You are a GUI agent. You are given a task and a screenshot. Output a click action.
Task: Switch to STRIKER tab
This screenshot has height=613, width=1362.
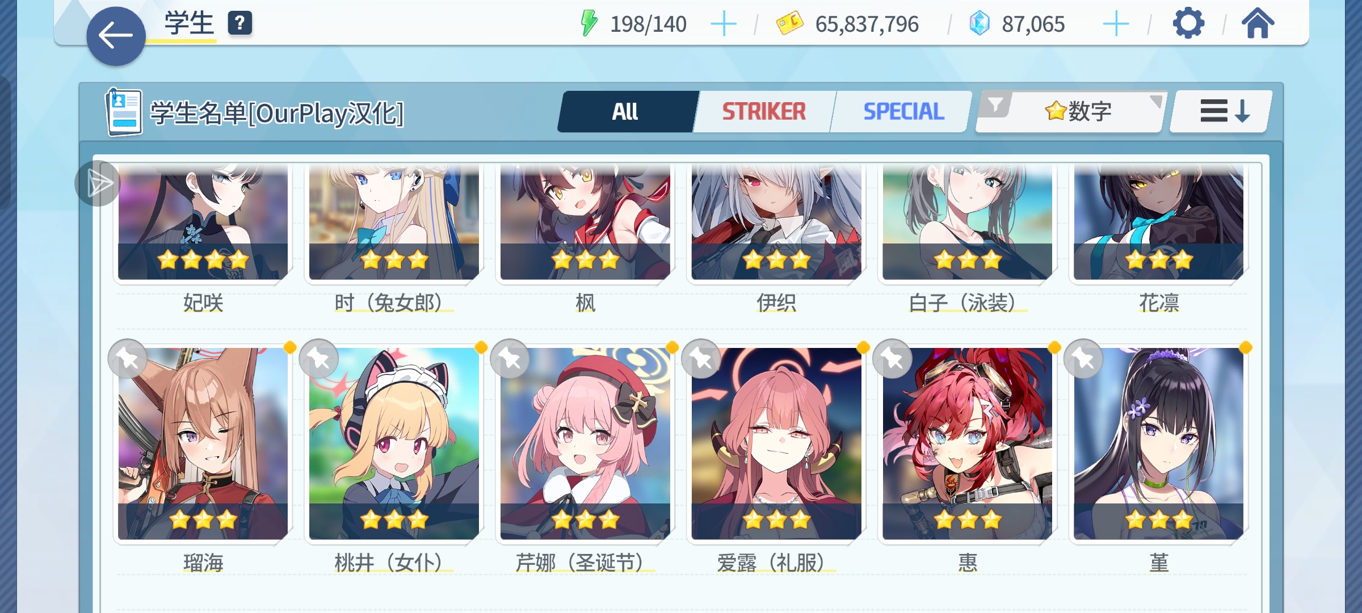pyautogui.click(x=763, y=112)
